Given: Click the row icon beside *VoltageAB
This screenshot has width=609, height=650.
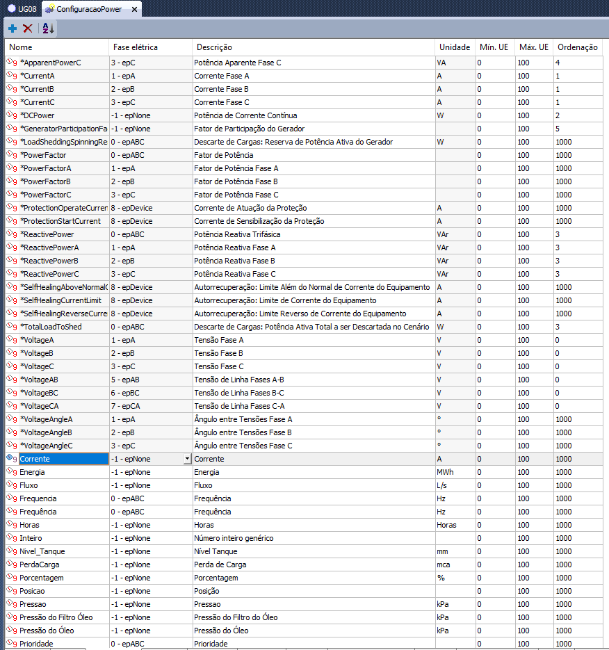Looking at the screenshot, I should [x=12, y=380].
